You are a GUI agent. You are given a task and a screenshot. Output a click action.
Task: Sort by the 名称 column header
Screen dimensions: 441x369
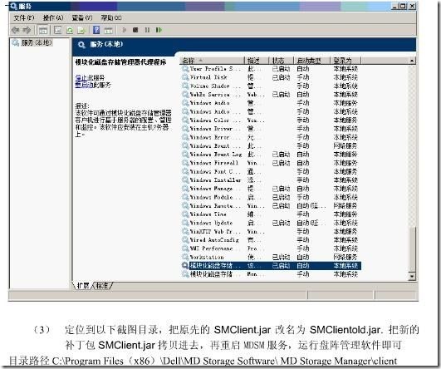[x=213, y=60]
